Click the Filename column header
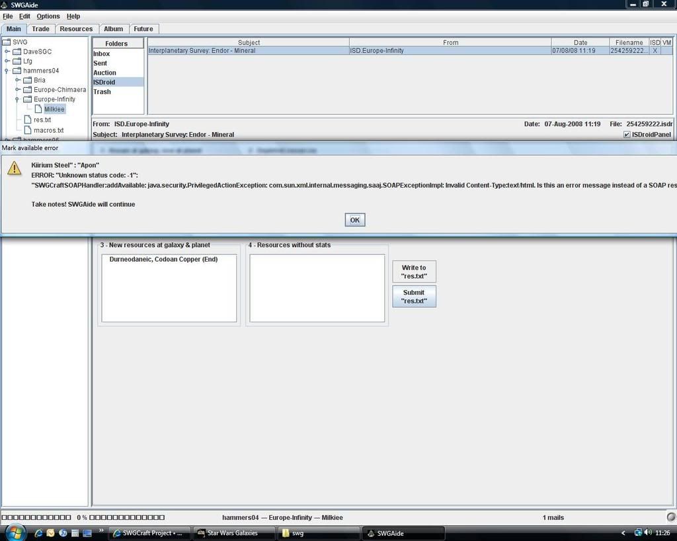Viewport: 677px width, 541px height. click(629, 42)
